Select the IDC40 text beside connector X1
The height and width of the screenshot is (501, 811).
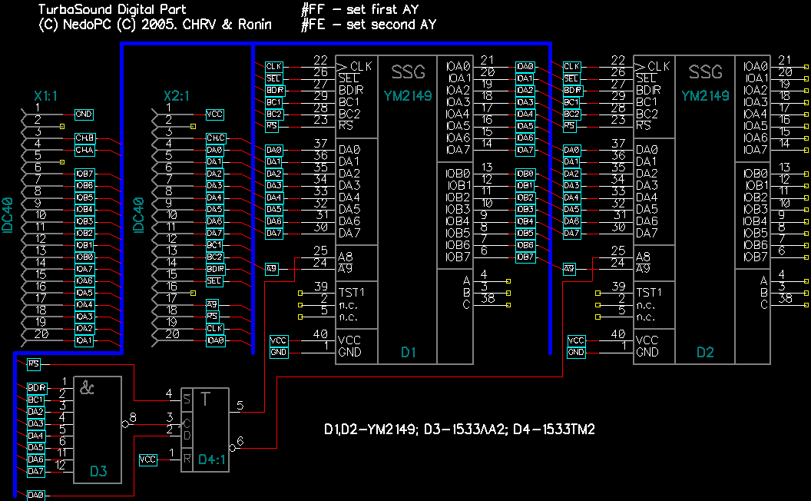[8, 215]
